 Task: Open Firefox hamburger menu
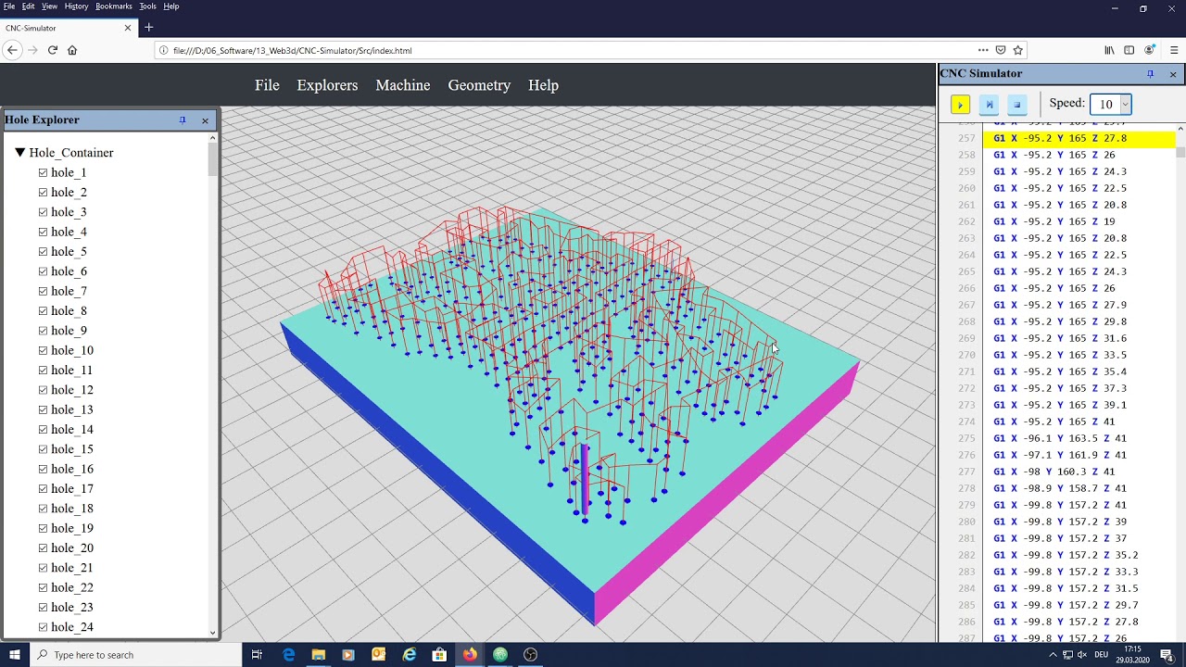coord(1174,50)
